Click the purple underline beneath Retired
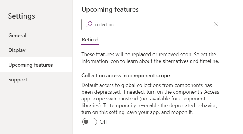Image resolution: width=243 pixels, height=134 pixels. 90,44
